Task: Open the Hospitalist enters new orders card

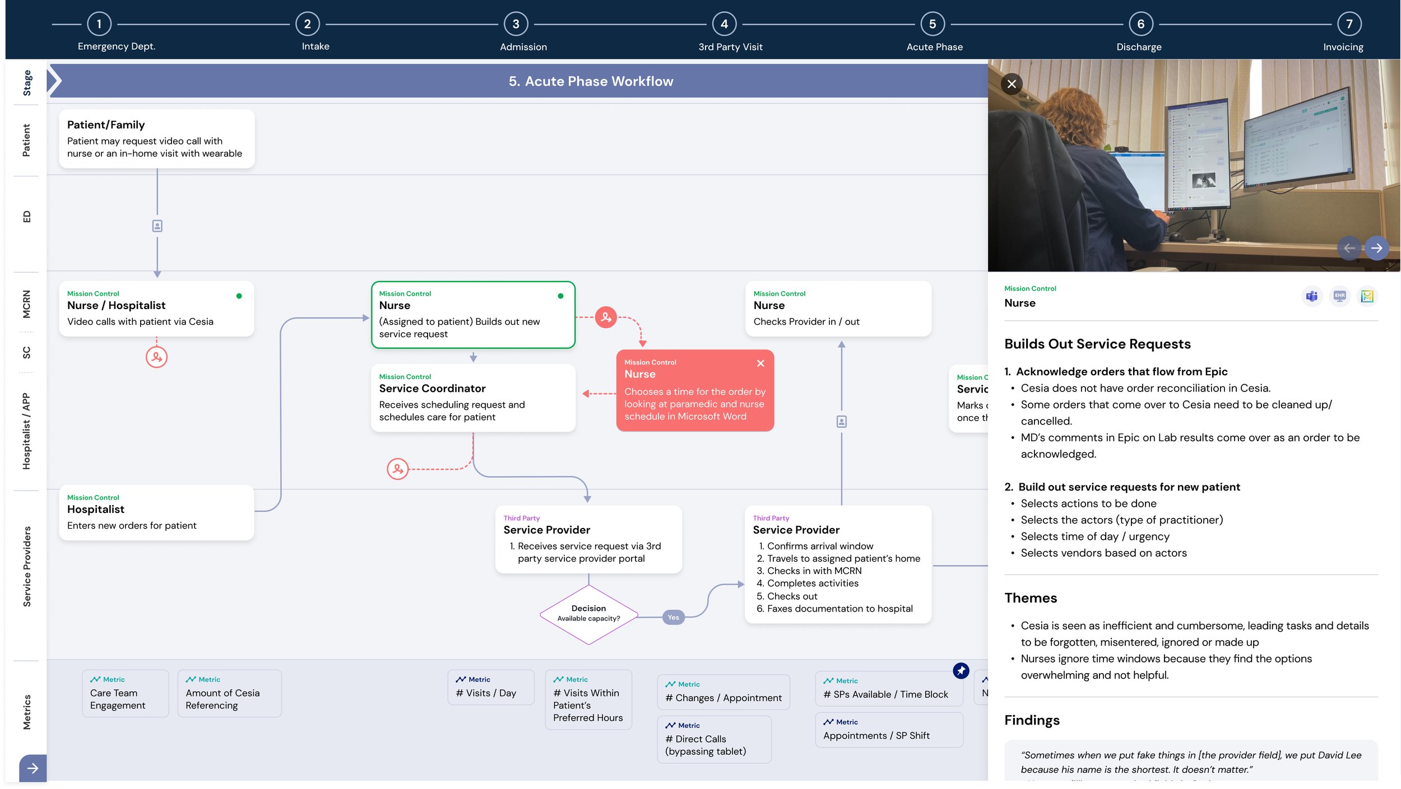Action: coord(156,512)
